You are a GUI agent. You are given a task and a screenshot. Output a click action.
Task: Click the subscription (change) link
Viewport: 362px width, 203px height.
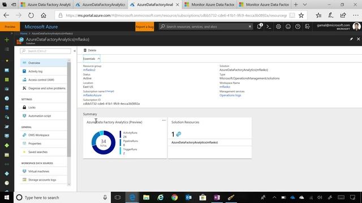point(109,91)
